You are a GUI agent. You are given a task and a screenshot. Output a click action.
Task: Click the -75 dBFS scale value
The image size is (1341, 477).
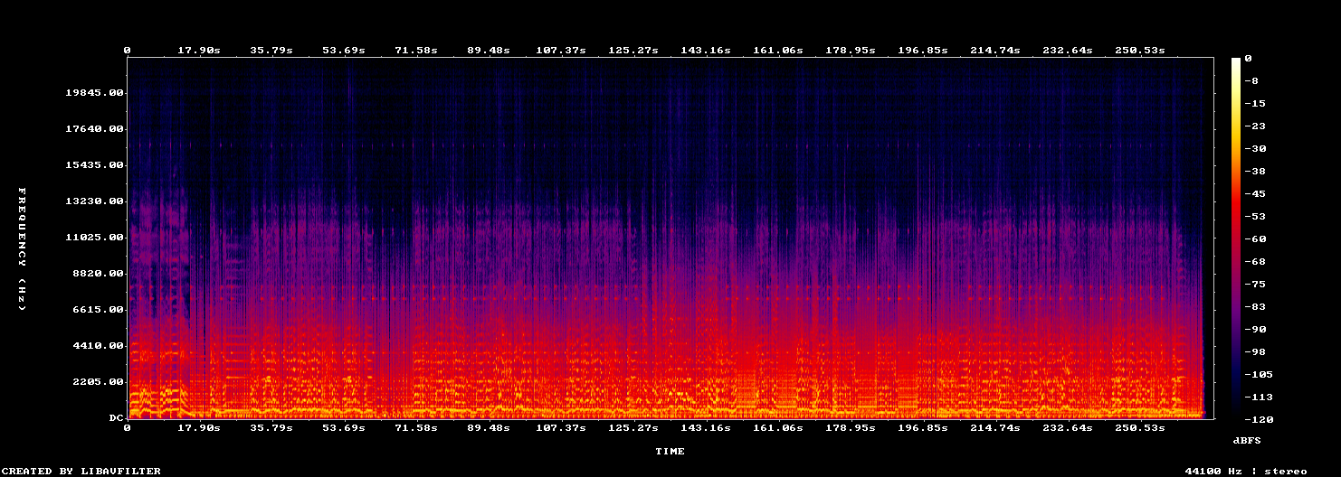click(1255, 285)
